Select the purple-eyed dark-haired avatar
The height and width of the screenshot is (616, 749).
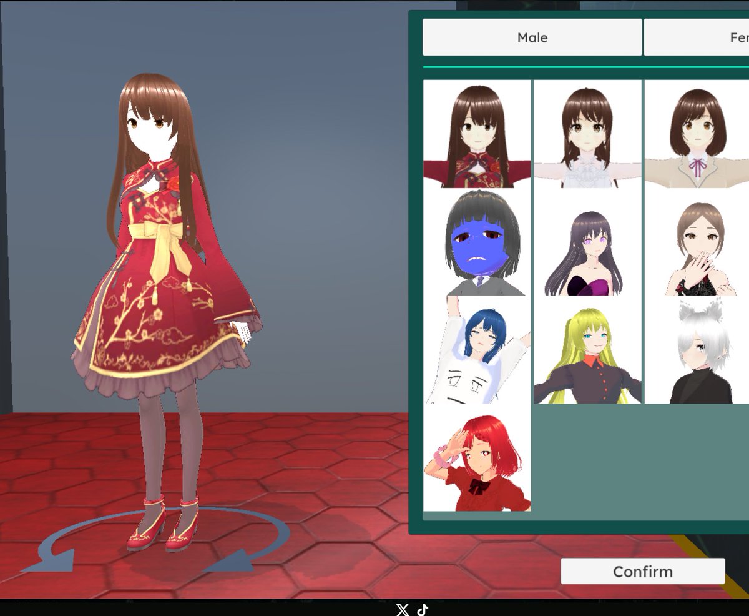tap(588, 242)
